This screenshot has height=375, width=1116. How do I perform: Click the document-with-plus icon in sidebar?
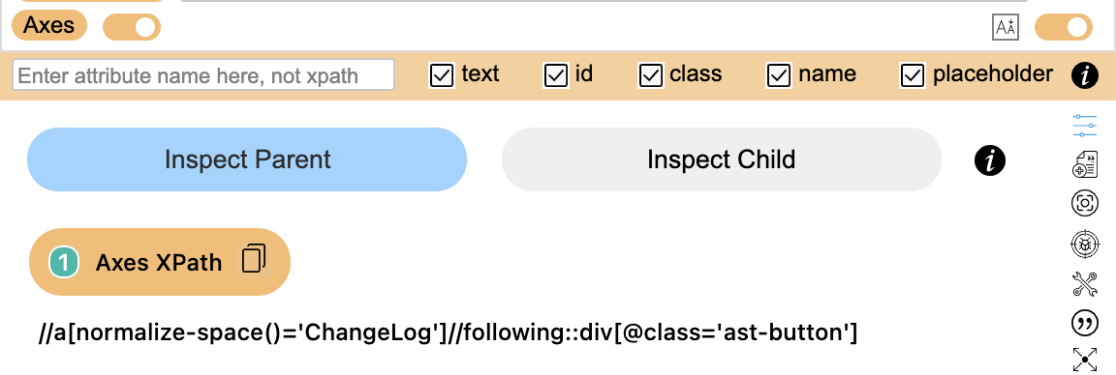[x=1085, y=164]
